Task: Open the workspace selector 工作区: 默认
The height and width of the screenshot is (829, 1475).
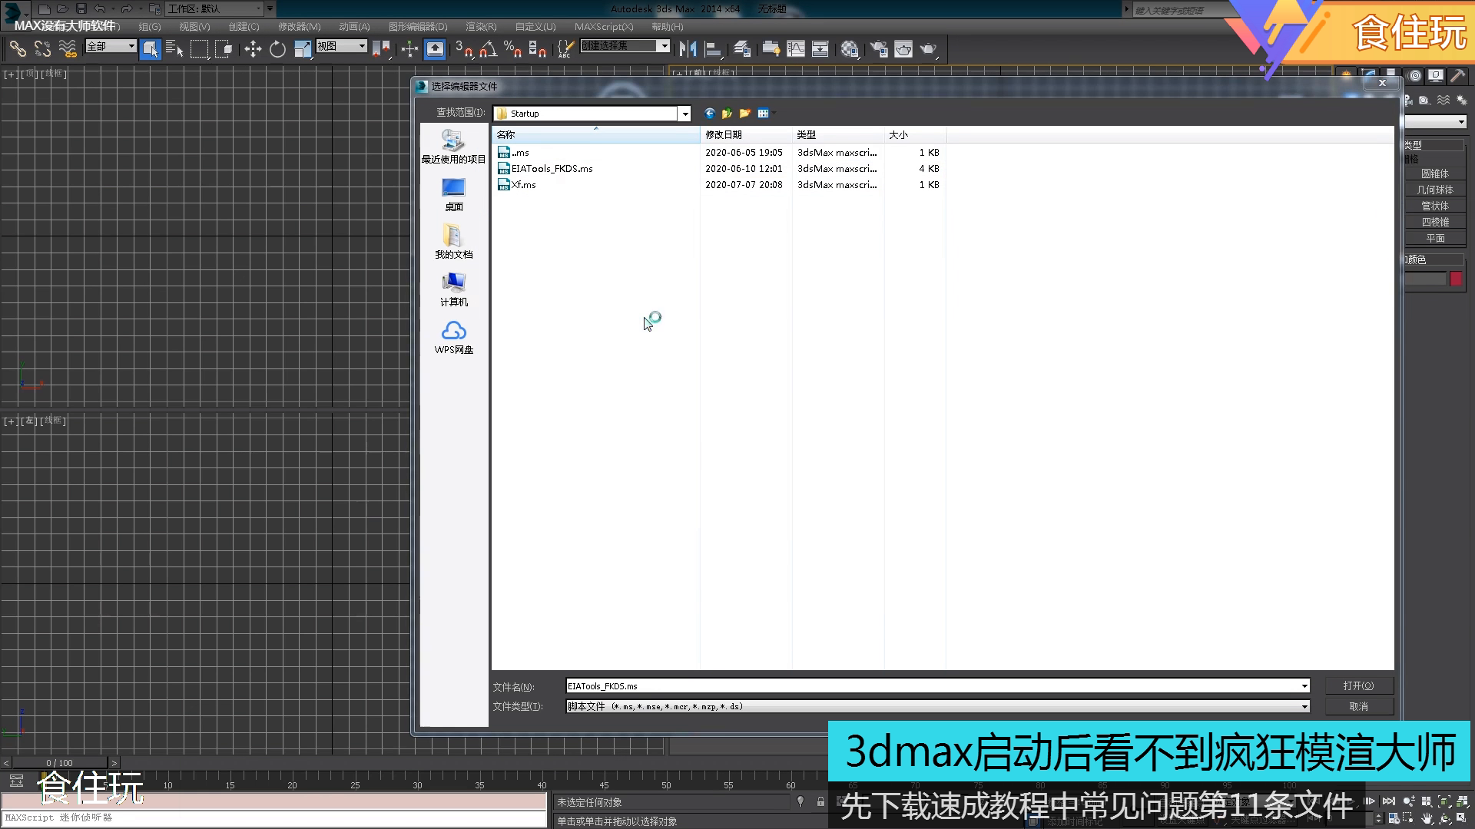Action: tap(214, 8)
